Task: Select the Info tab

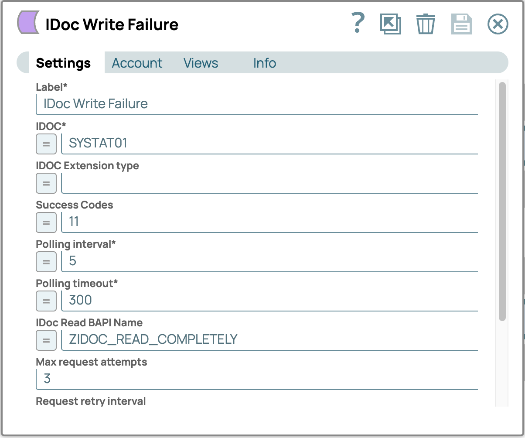Action: click(x=265, y=63)
